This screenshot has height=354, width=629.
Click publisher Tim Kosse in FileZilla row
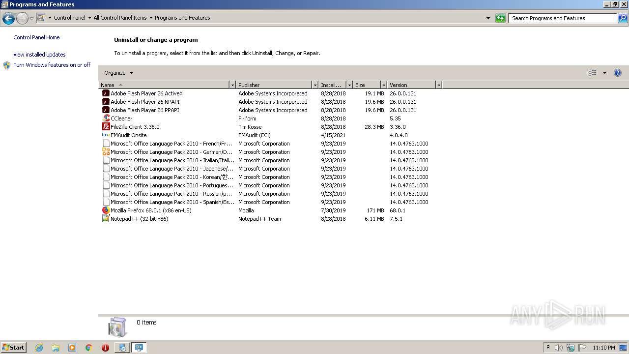(x=250, y=127)
